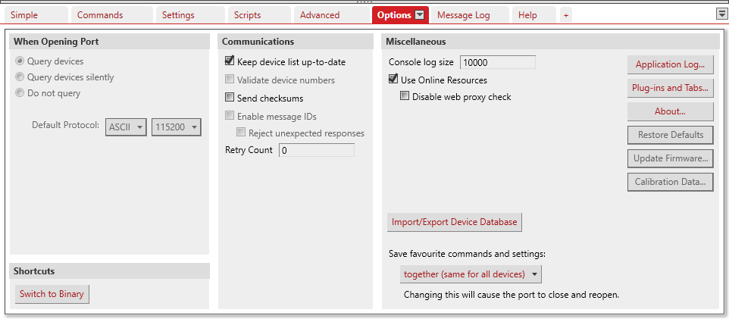This screenshot has width=729, height=319.
Task: Toggle Keep device list up-to-date checkbox
Action: tap(229, 61)
